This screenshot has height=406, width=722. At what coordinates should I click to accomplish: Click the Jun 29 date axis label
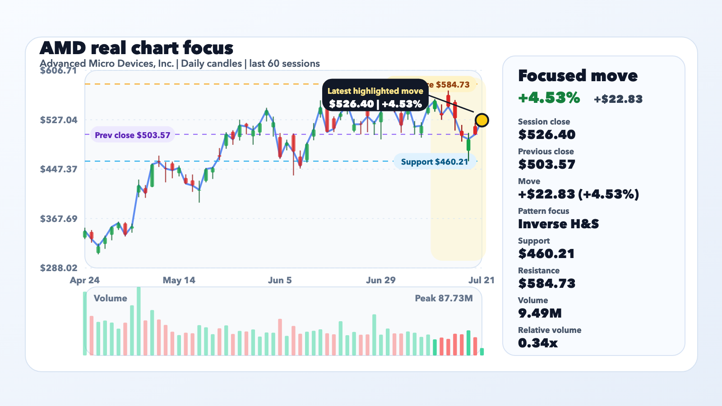(x=381, y=280)
